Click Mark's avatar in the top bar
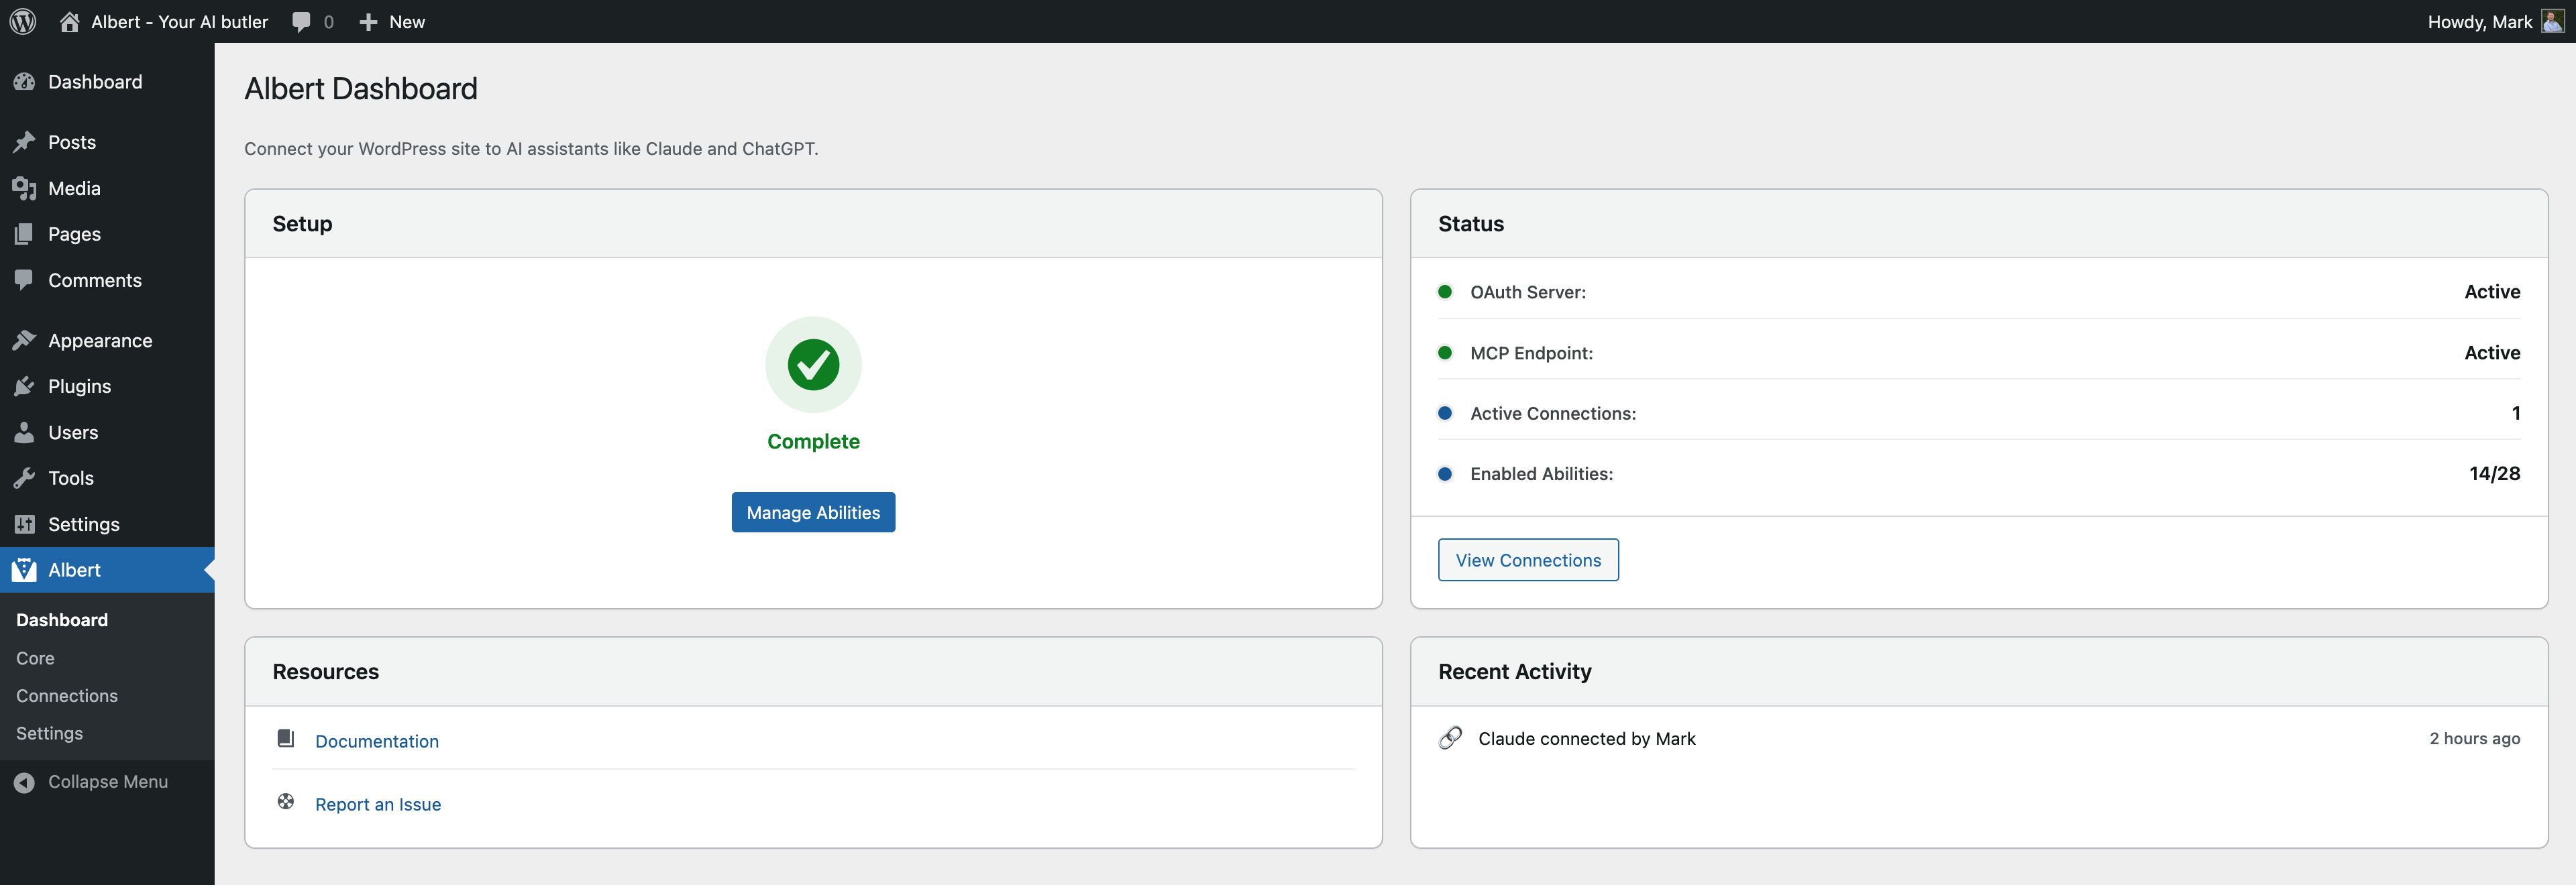The width and height of the screenshot is (2576, 885). coord(2552,21)
